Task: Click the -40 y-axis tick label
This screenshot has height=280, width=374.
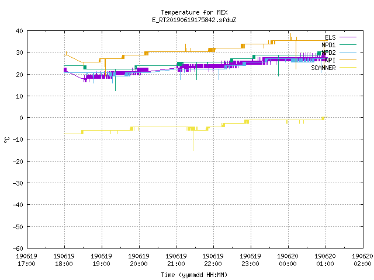Action: [18, 205]
